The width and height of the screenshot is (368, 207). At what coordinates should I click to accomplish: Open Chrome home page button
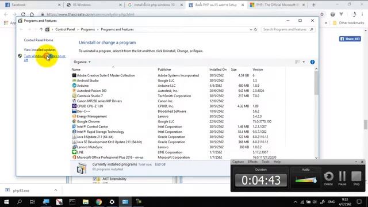32,14
